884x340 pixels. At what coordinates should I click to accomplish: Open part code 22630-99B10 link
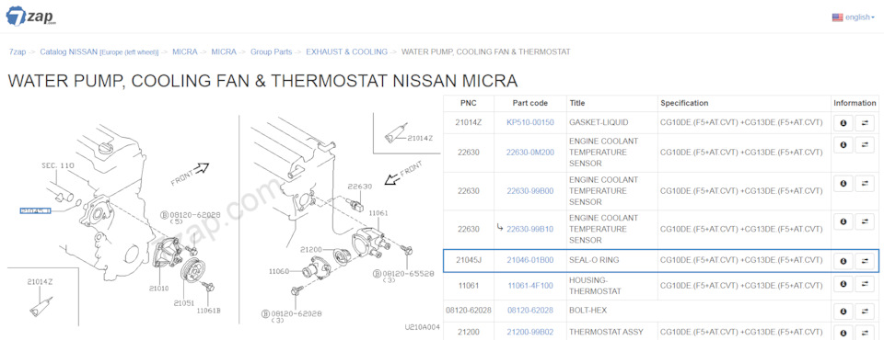click(530, 229)
